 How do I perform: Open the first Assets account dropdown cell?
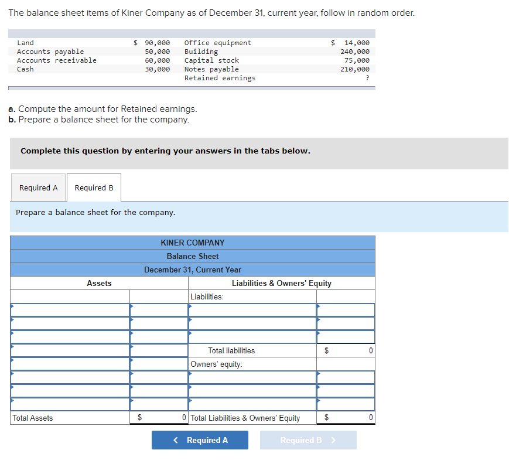[69, 310]
